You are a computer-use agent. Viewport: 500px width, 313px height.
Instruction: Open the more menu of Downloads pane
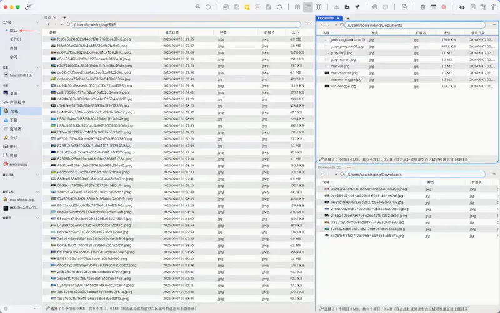pyautogui.click(x=494, y=174)
